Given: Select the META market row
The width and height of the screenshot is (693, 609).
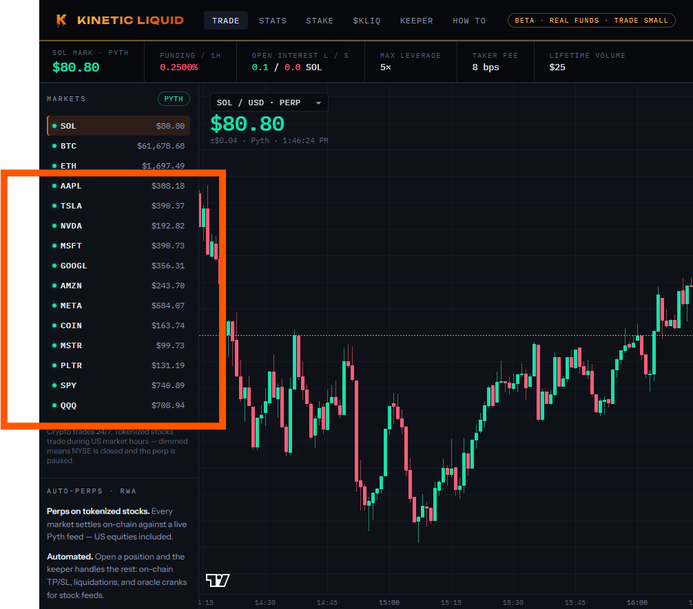Looking at the screenshot, I should pyautogui.click(x=118, y=306).
